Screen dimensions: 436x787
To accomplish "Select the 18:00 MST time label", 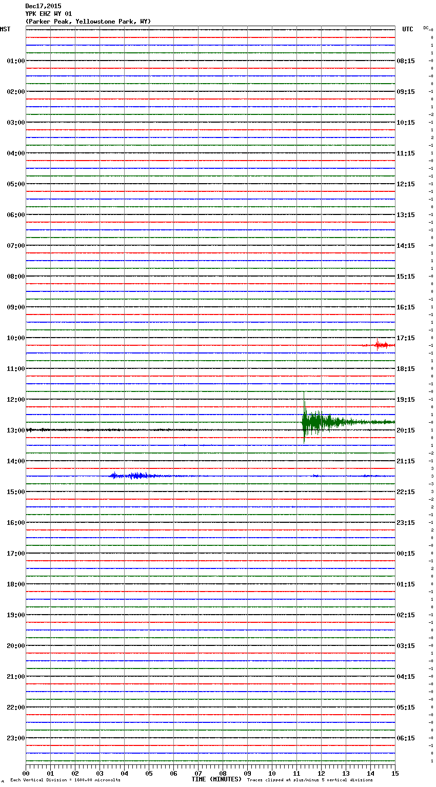I will click(16, 584).
